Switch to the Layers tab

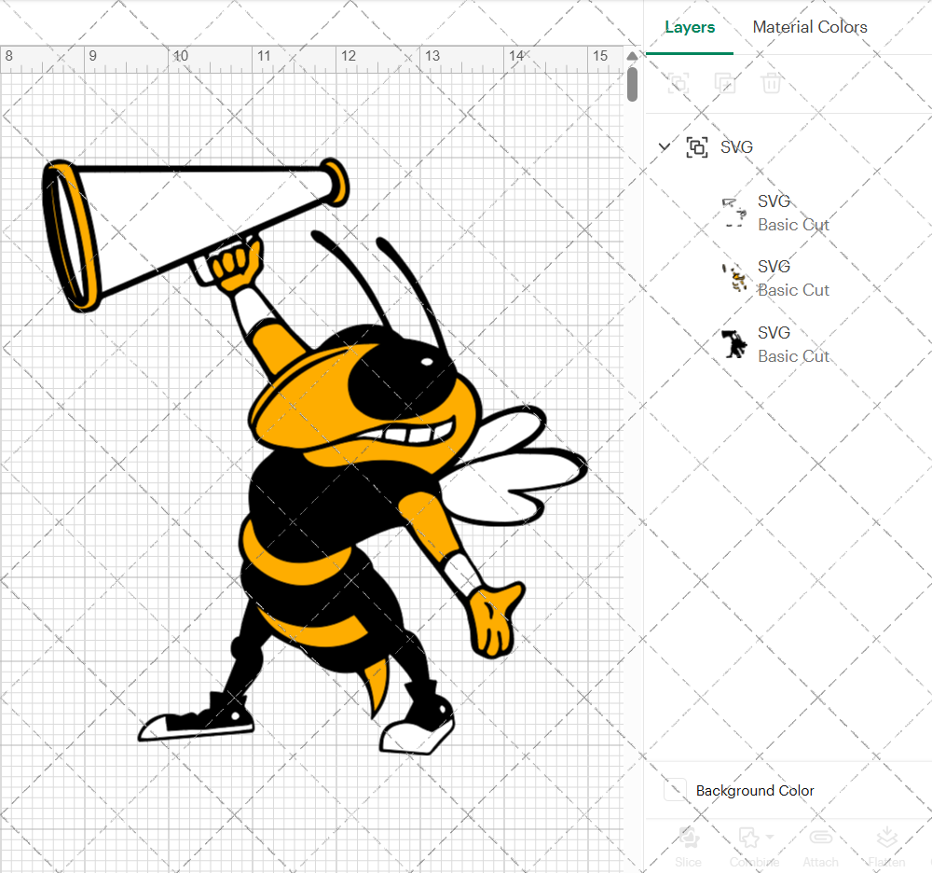coord(690,27)
